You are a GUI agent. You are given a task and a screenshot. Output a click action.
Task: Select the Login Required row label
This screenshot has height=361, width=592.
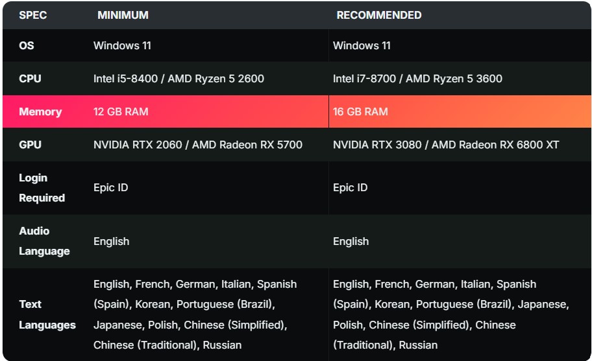(42, 187)
